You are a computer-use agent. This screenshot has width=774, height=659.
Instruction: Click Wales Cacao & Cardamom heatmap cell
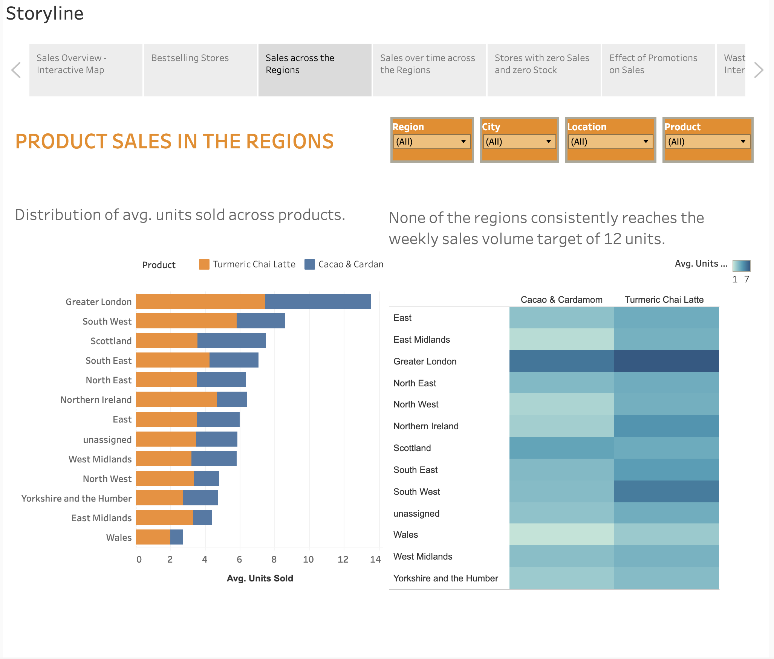point(561,534)
